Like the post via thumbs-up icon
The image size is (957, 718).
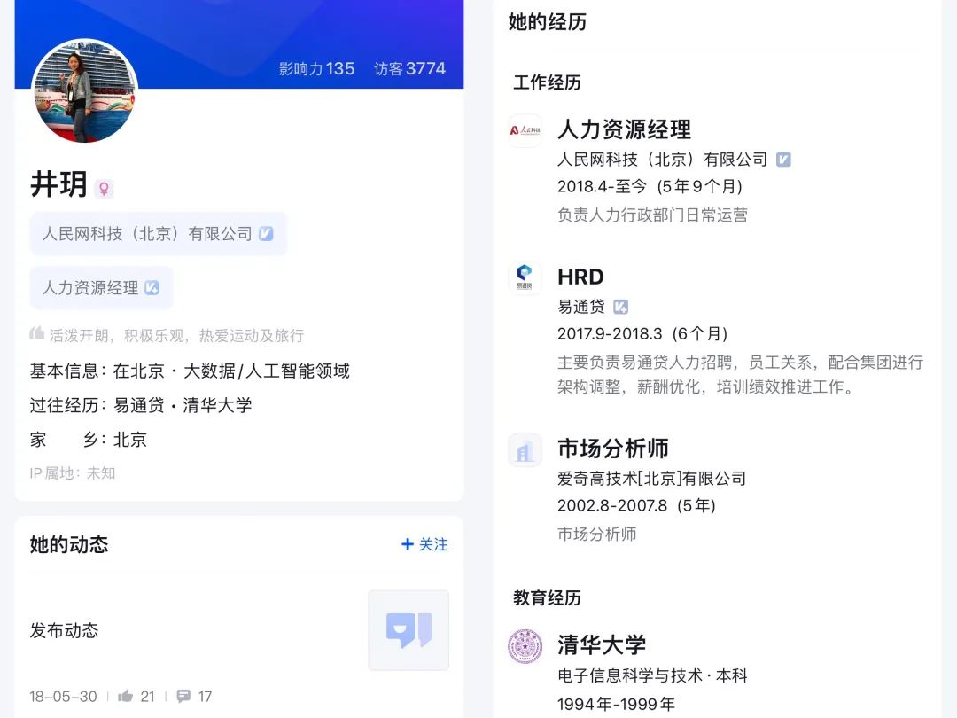(126, 696)
